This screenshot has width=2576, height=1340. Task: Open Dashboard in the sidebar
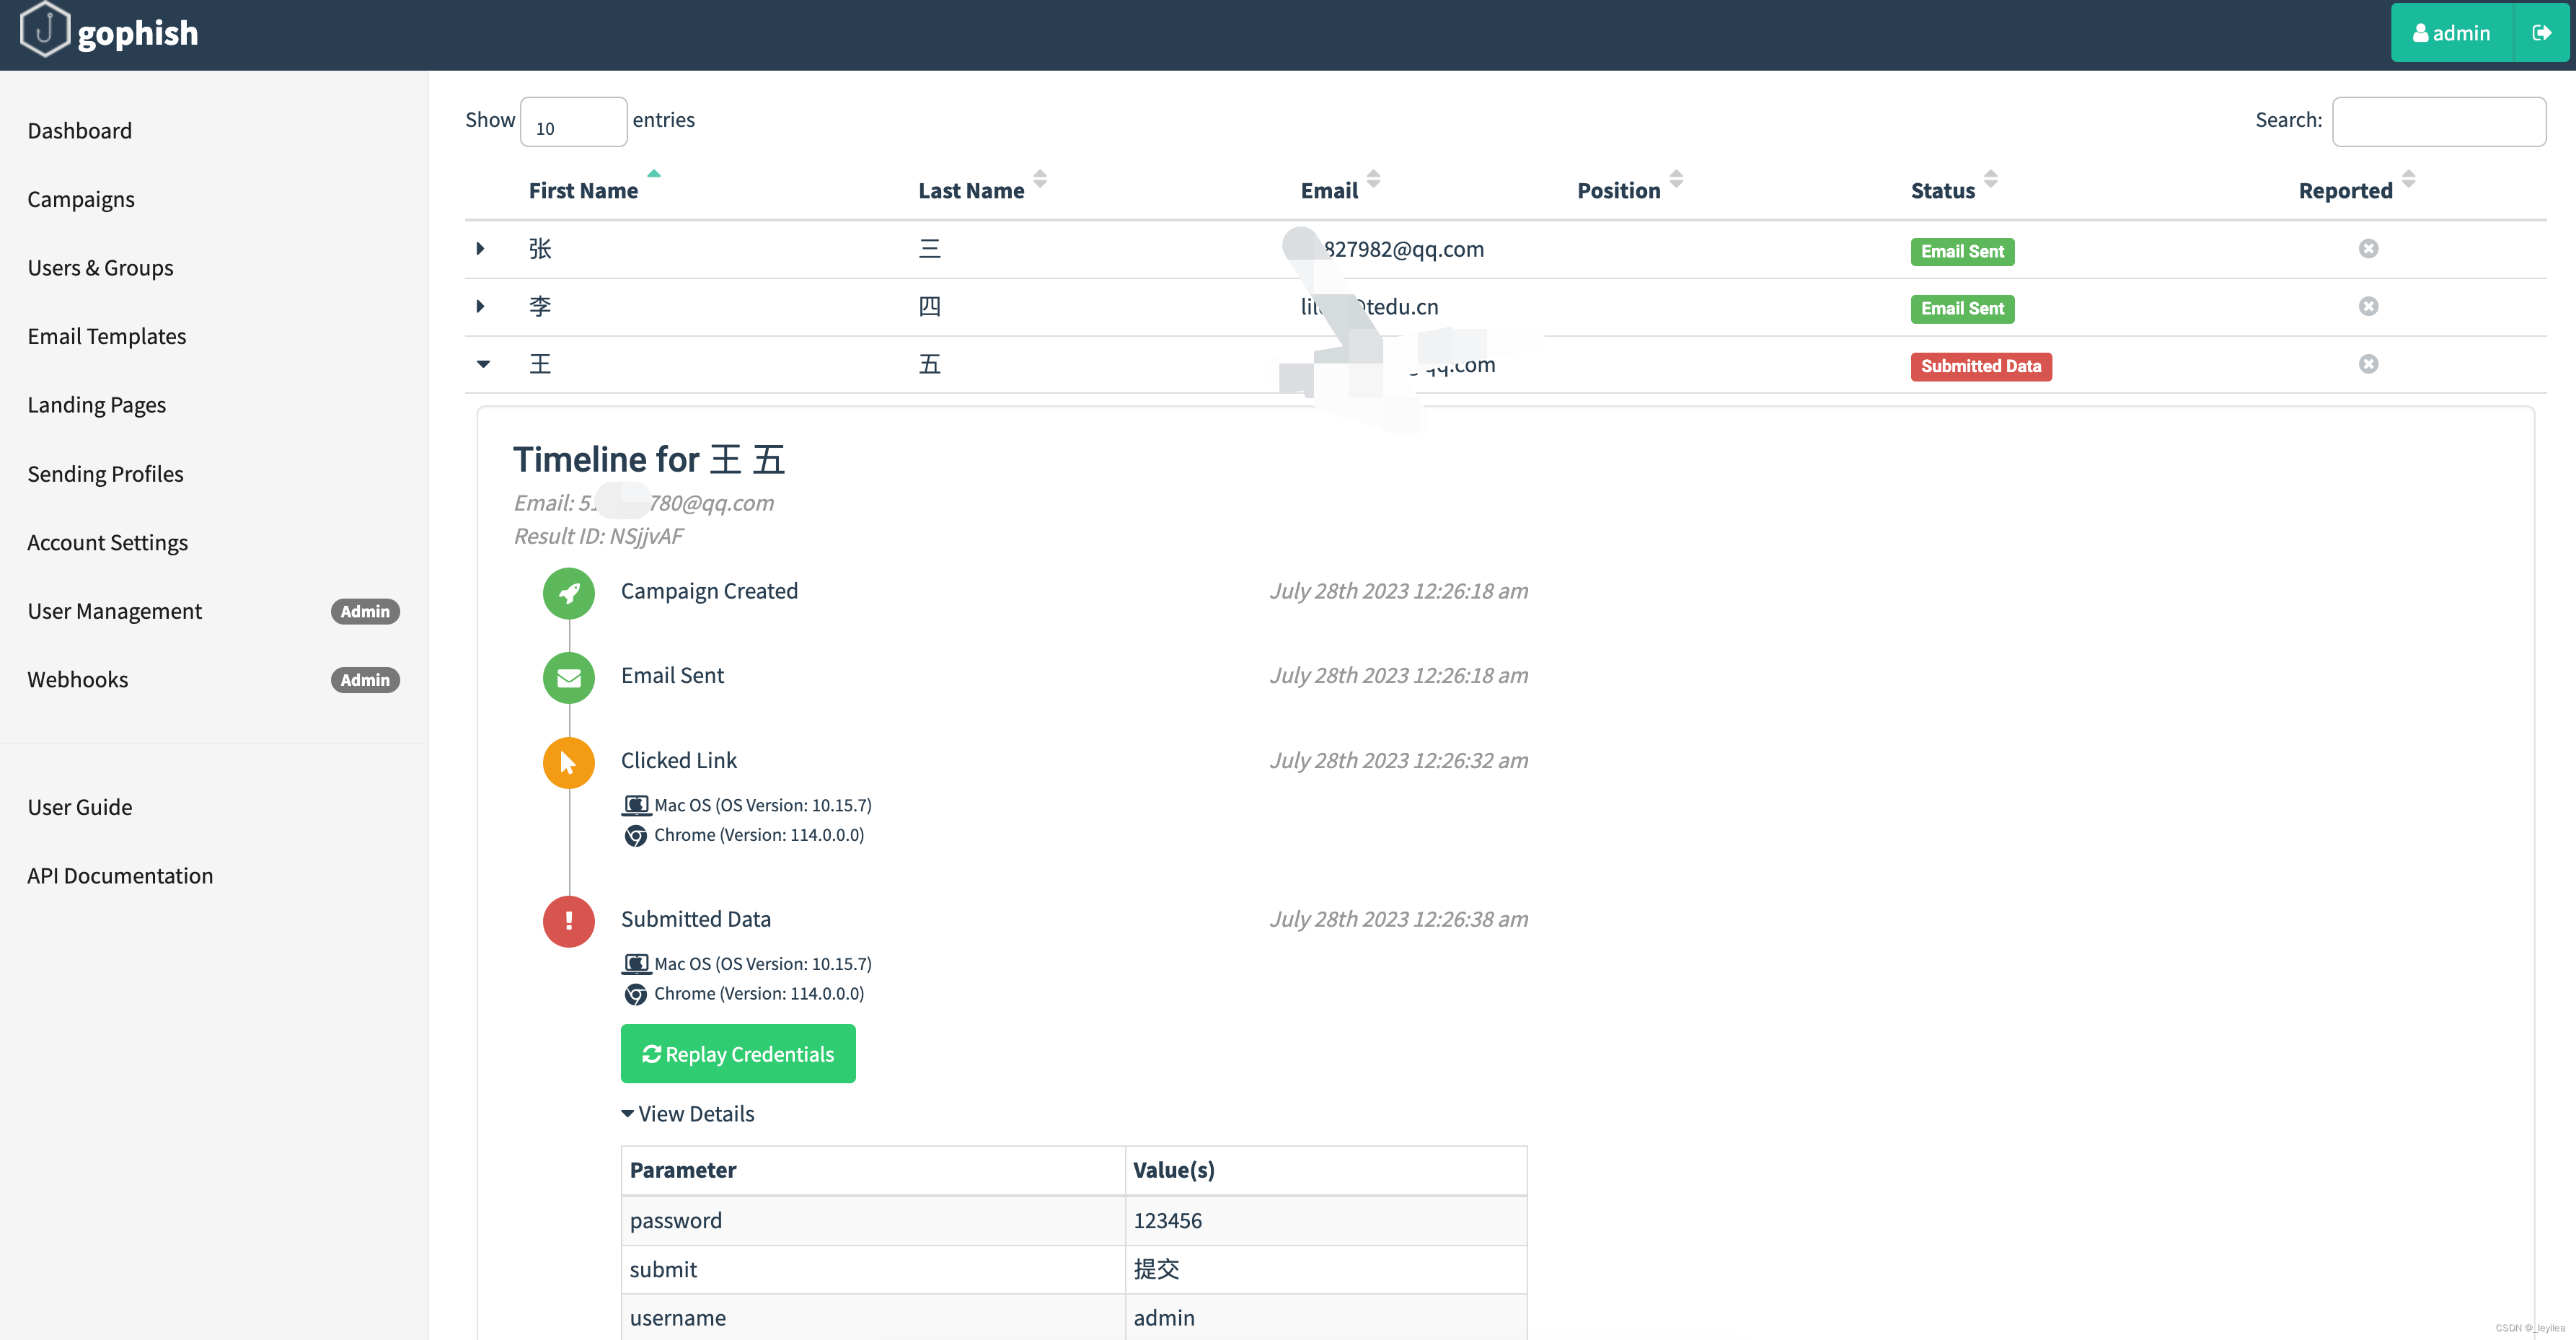tap(80, 131)
